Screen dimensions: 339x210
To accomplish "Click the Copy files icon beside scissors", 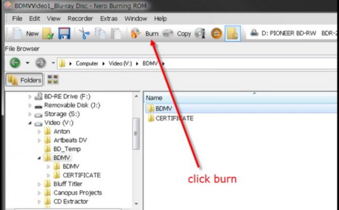I will click(100, 34).
